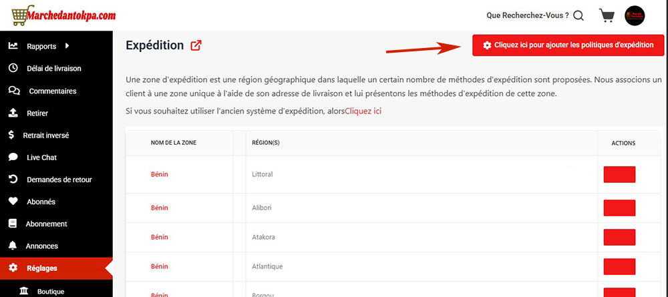Viewport: 668px width, 297px height.
Task: Open the Boutique submenu item
Action: point(49,291)
